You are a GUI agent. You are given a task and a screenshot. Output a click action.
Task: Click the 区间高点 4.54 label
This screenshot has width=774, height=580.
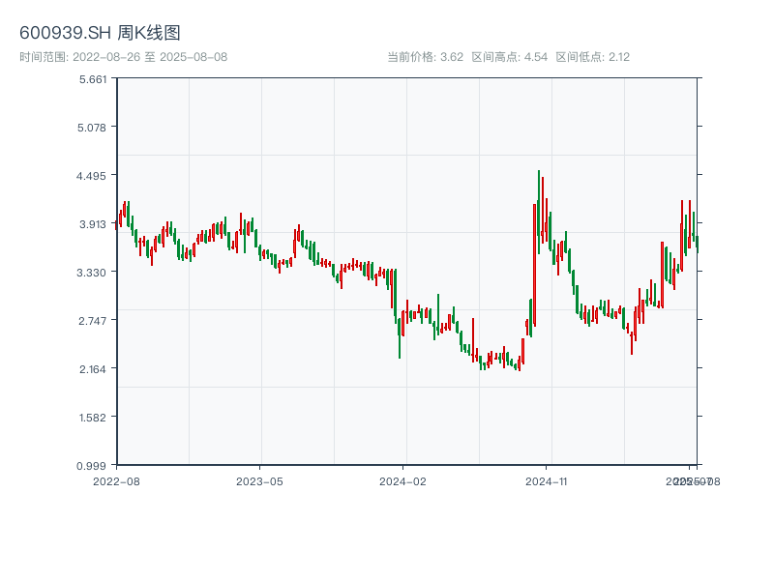[x=509, y=57]
